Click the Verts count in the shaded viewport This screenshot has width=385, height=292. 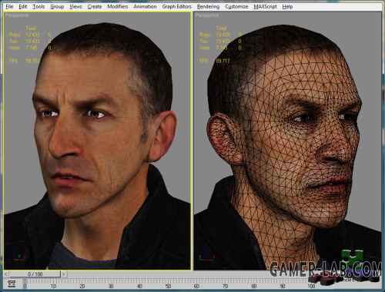coord(32,48)
